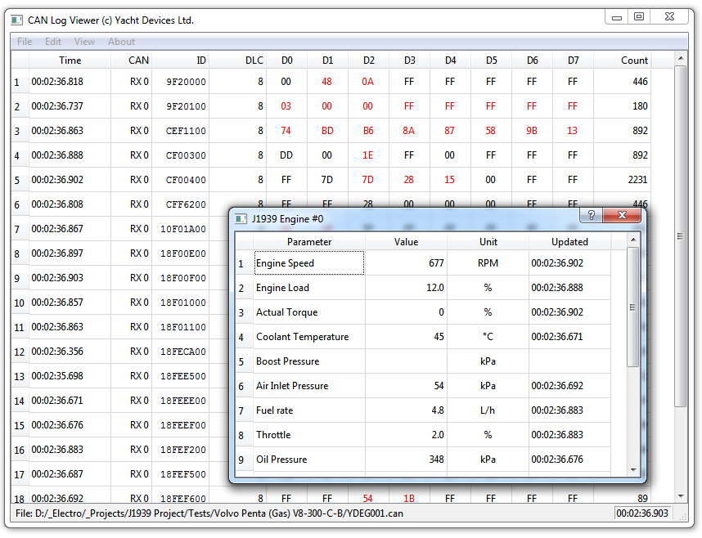Open the File menu

[x=25, y=42]
